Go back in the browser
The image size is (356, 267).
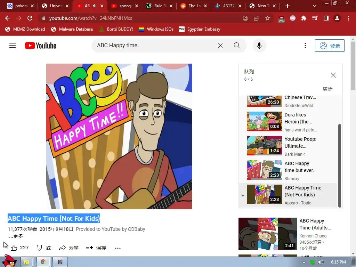click(8, 18)
